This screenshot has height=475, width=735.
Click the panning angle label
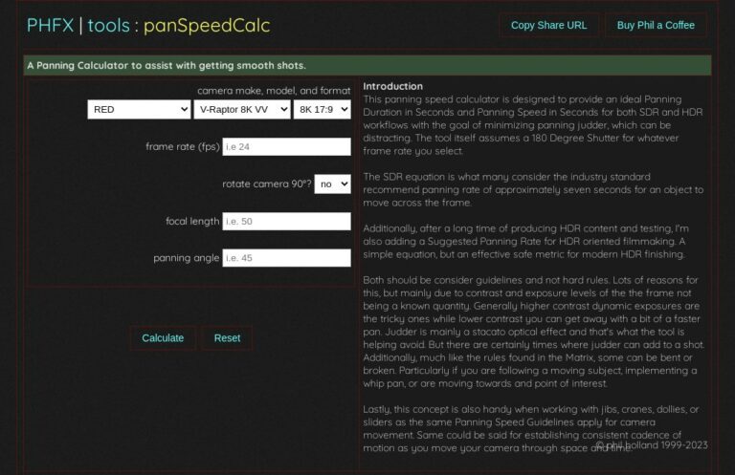[186, 258]
